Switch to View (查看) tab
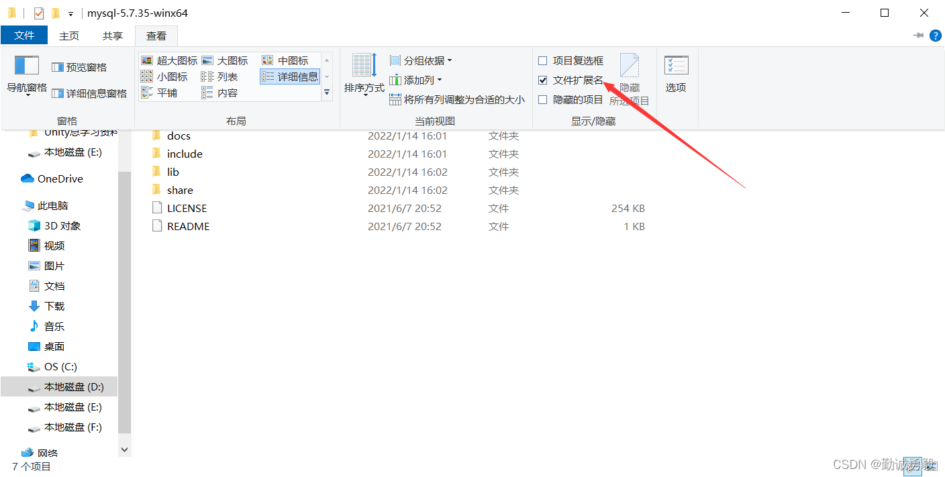Viewport: 945px width, 477px height. click(x=156, y=36)
